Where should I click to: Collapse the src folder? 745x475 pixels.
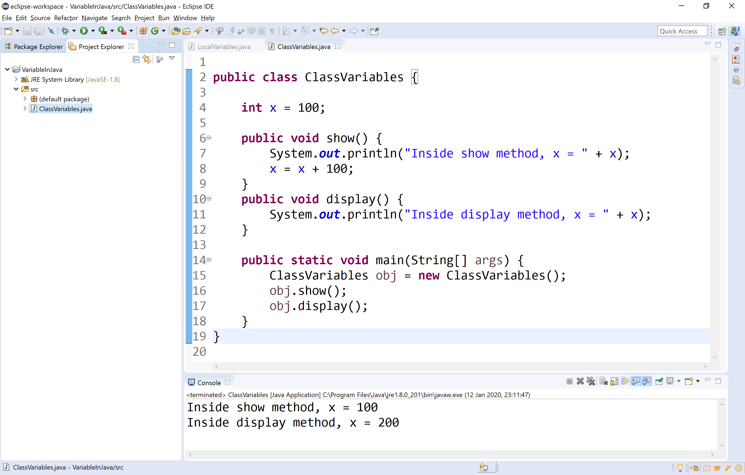(x=16, y=89)
